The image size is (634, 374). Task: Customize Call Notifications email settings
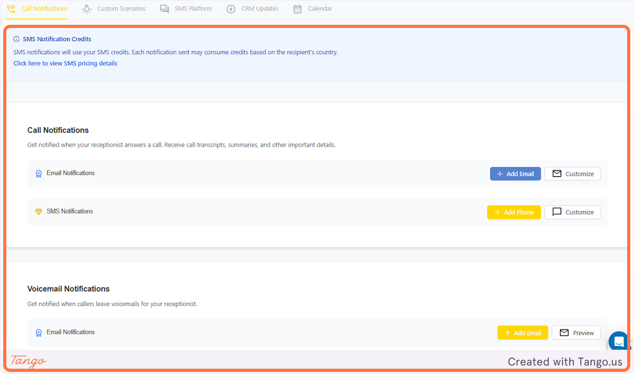coord(573,174)
